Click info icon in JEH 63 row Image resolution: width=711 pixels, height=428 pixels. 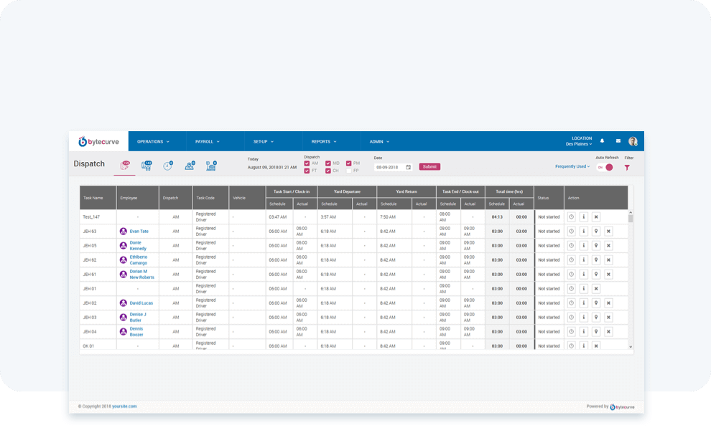pos(584,231)
